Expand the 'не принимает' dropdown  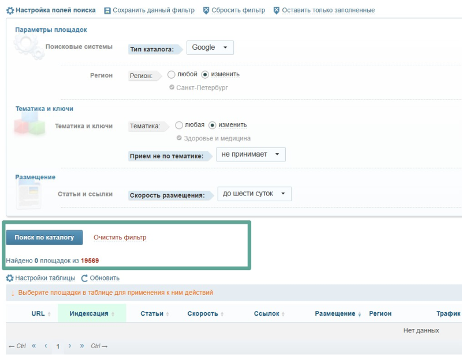click(251, 155)
